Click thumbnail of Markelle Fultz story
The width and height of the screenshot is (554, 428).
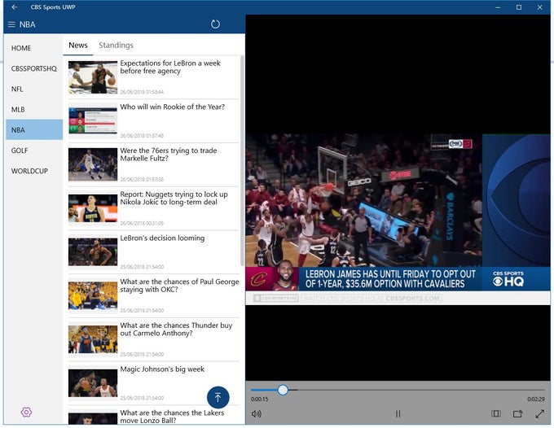(93, 165)
